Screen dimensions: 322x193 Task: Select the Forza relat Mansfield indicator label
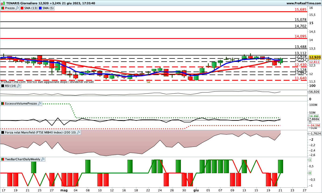tap(40, 132)
